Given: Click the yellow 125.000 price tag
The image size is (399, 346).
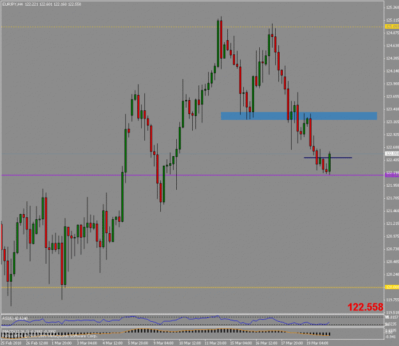Looking at the screenshot, I should [392, 26].
